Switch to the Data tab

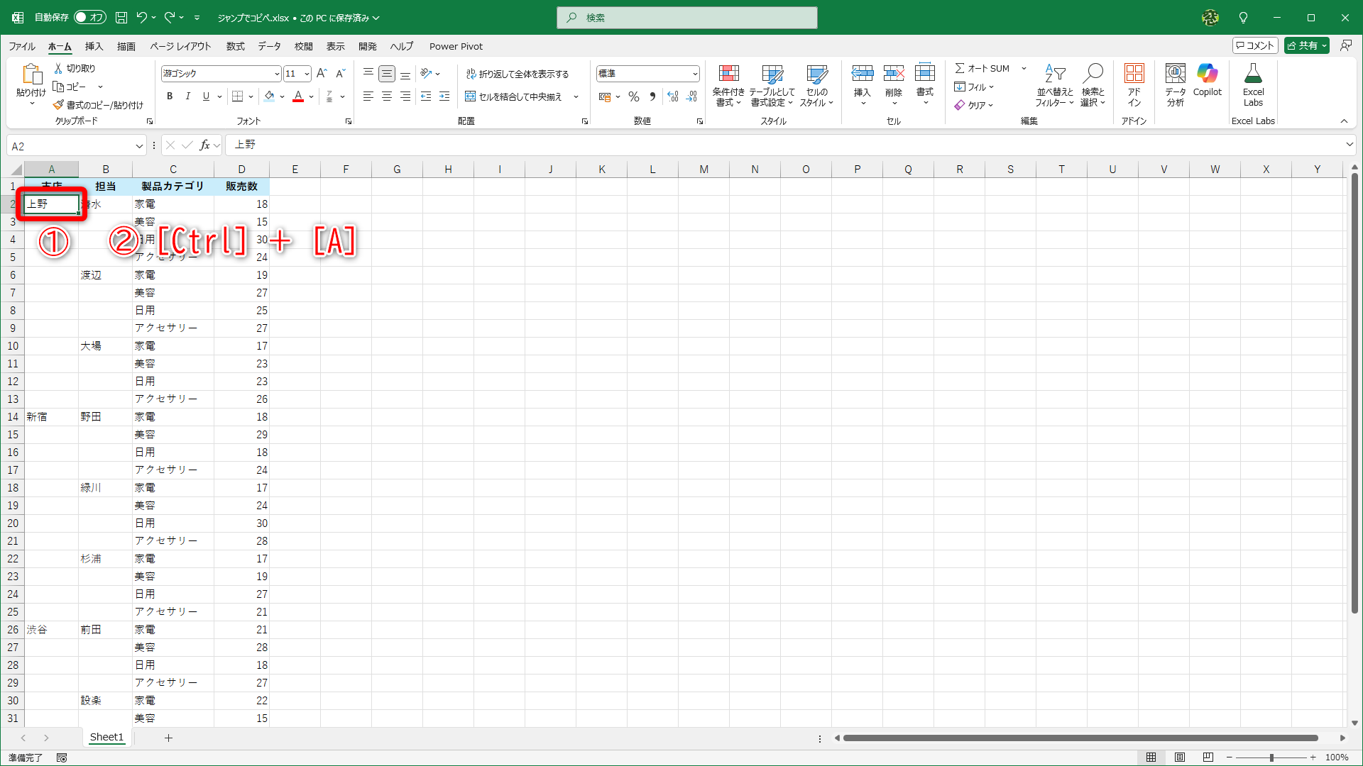[269, 46]
